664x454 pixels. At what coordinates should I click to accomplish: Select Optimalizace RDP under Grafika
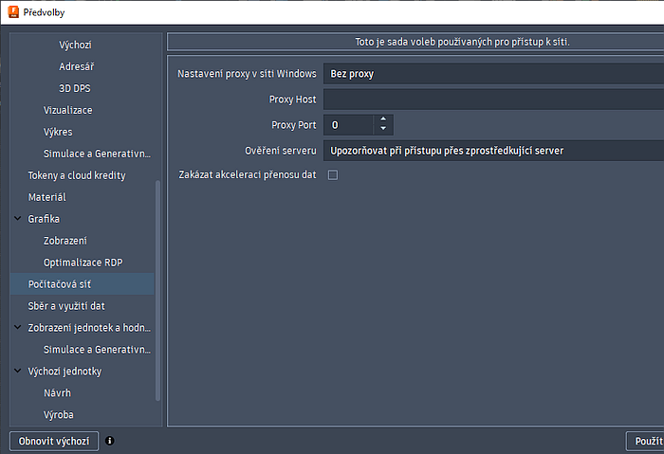pos(83,263)
